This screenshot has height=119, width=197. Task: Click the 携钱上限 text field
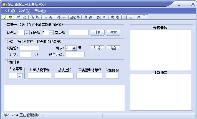(64, 76)
